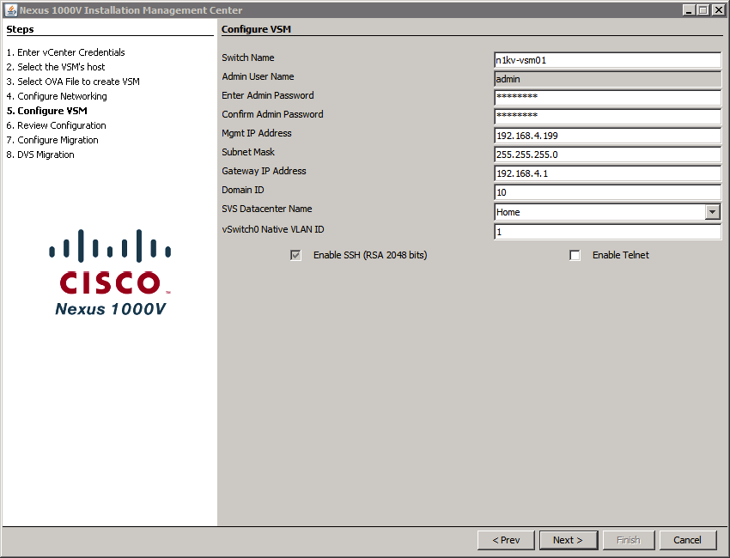The image size is (730, 558).
Task: Open the SVS Datacenter Name dropdown arrow
Action: tap(712, 212)
